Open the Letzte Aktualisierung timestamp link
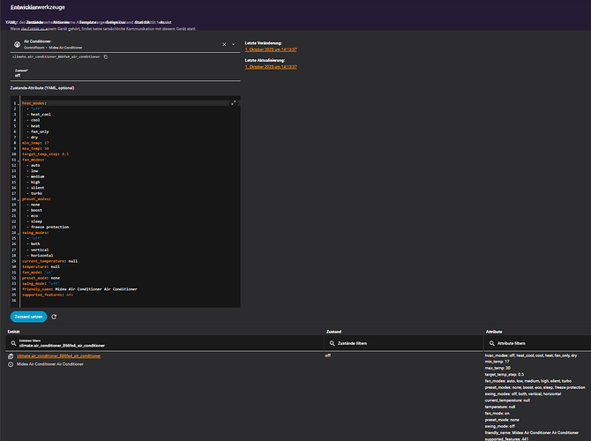Screen dimensions: 591x441 click(x=271, y=67)
